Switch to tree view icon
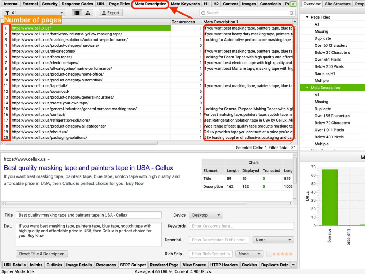The image size is (365, 274). [x=88, y=13]
